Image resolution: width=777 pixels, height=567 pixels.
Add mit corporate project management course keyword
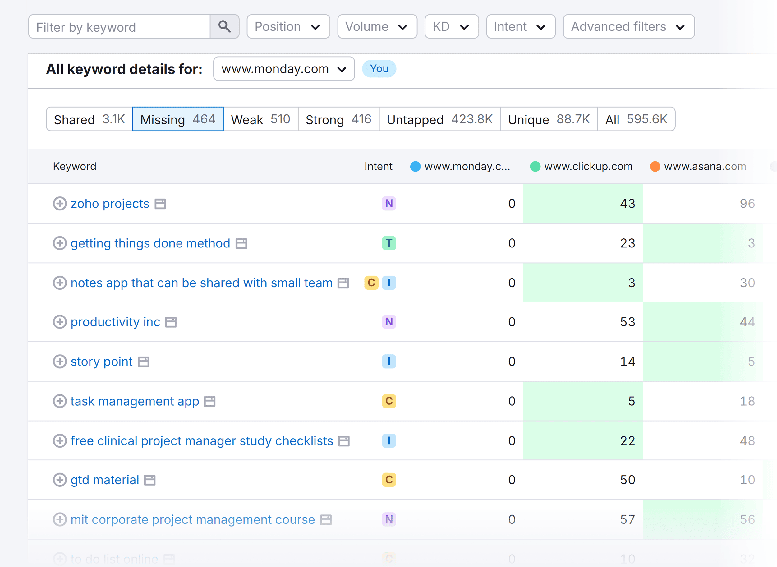click(60, 519)
